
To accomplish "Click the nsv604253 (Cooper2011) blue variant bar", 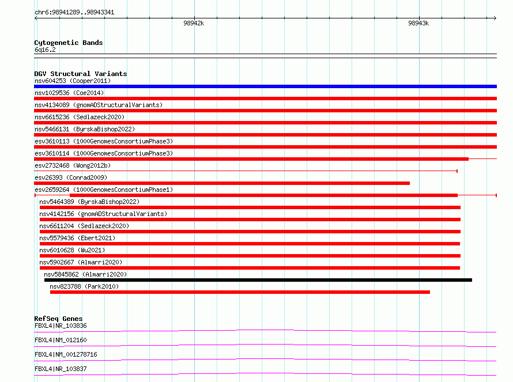I will pyautogui.click(x=265, y=86).
